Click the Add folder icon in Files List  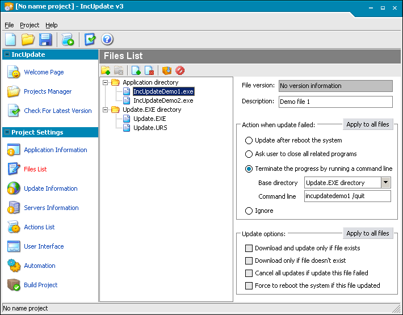tap(106, 70)
